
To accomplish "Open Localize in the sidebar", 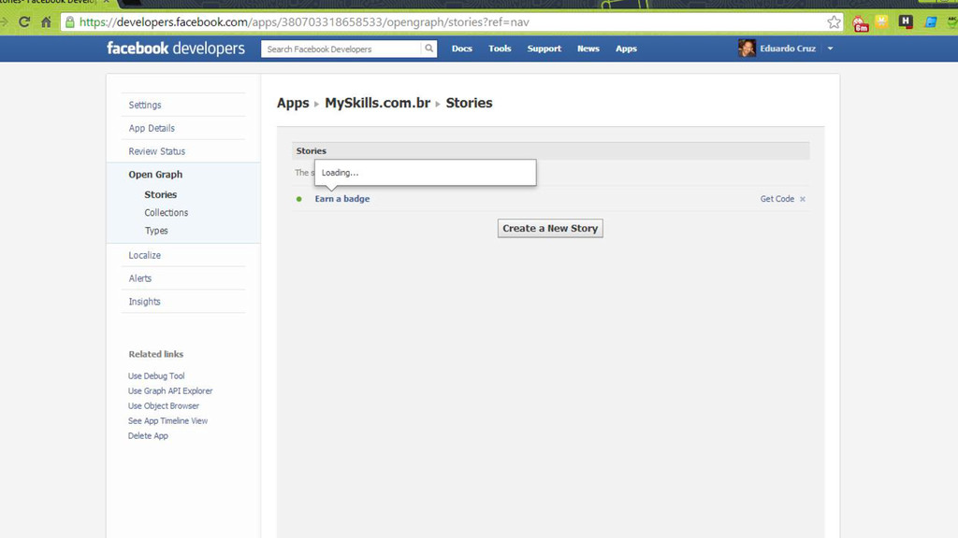I will (x=145, y=256).
